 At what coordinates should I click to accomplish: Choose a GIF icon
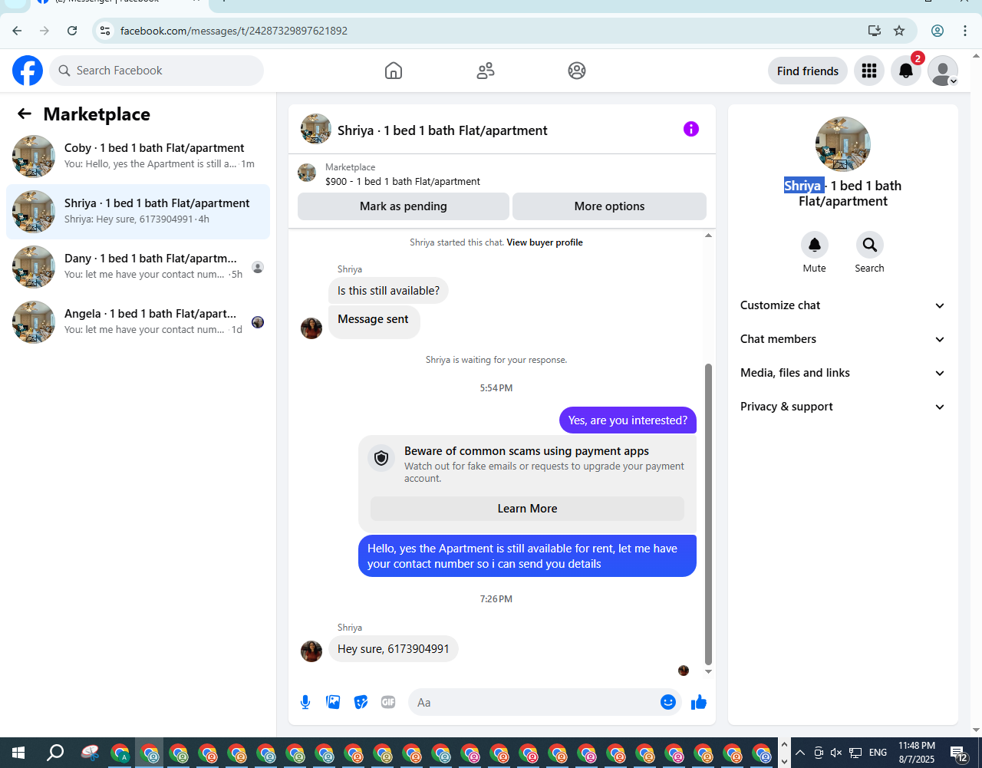[388, 702]
